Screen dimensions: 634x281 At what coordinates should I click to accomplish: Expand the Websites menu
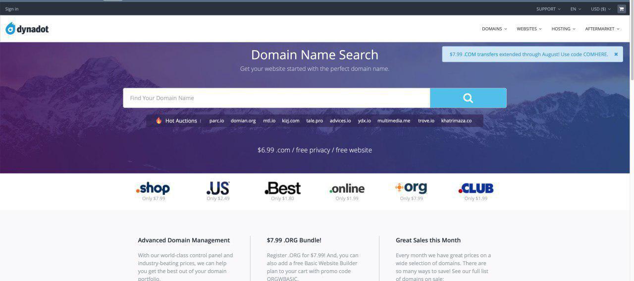tap(529, 29)
